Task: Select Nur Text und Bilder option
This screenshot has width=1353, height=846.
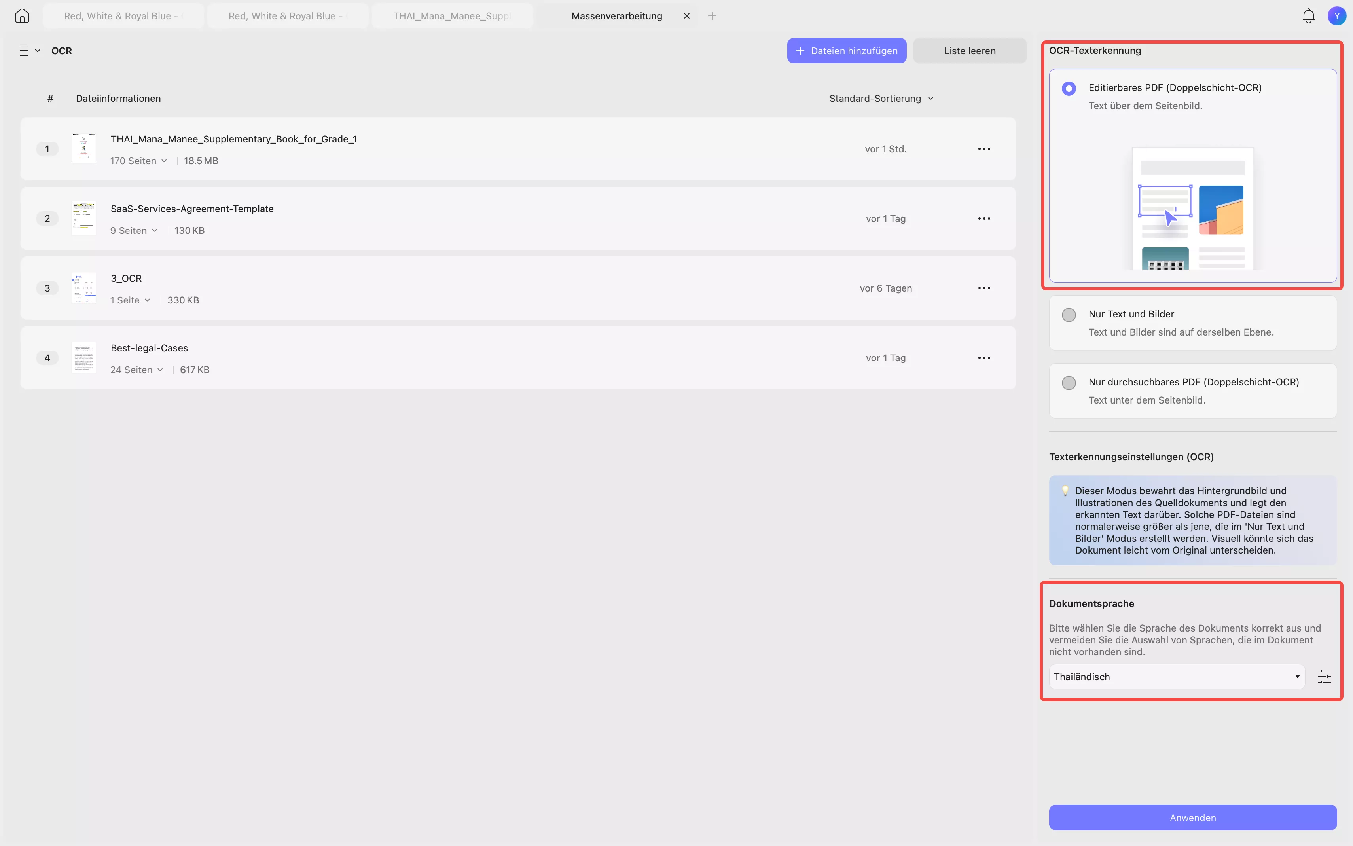Action: (1068, 315)
